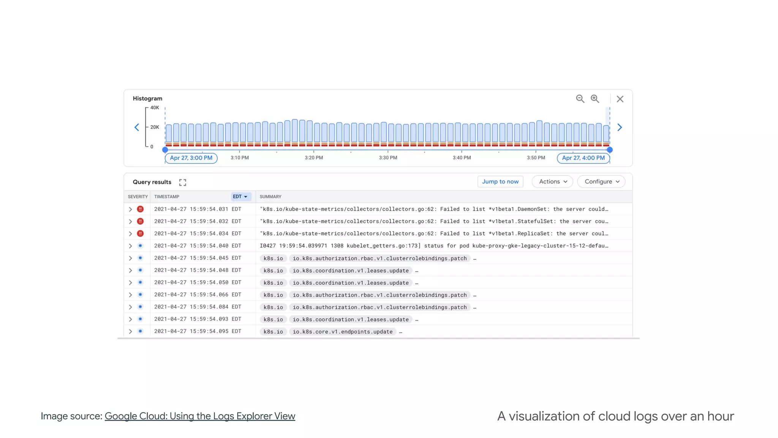Screen dimensions: 778x438
Task: Click clusterrolebindings.patch chip on 15:59:54.066 row
Action: coord(380,295)
